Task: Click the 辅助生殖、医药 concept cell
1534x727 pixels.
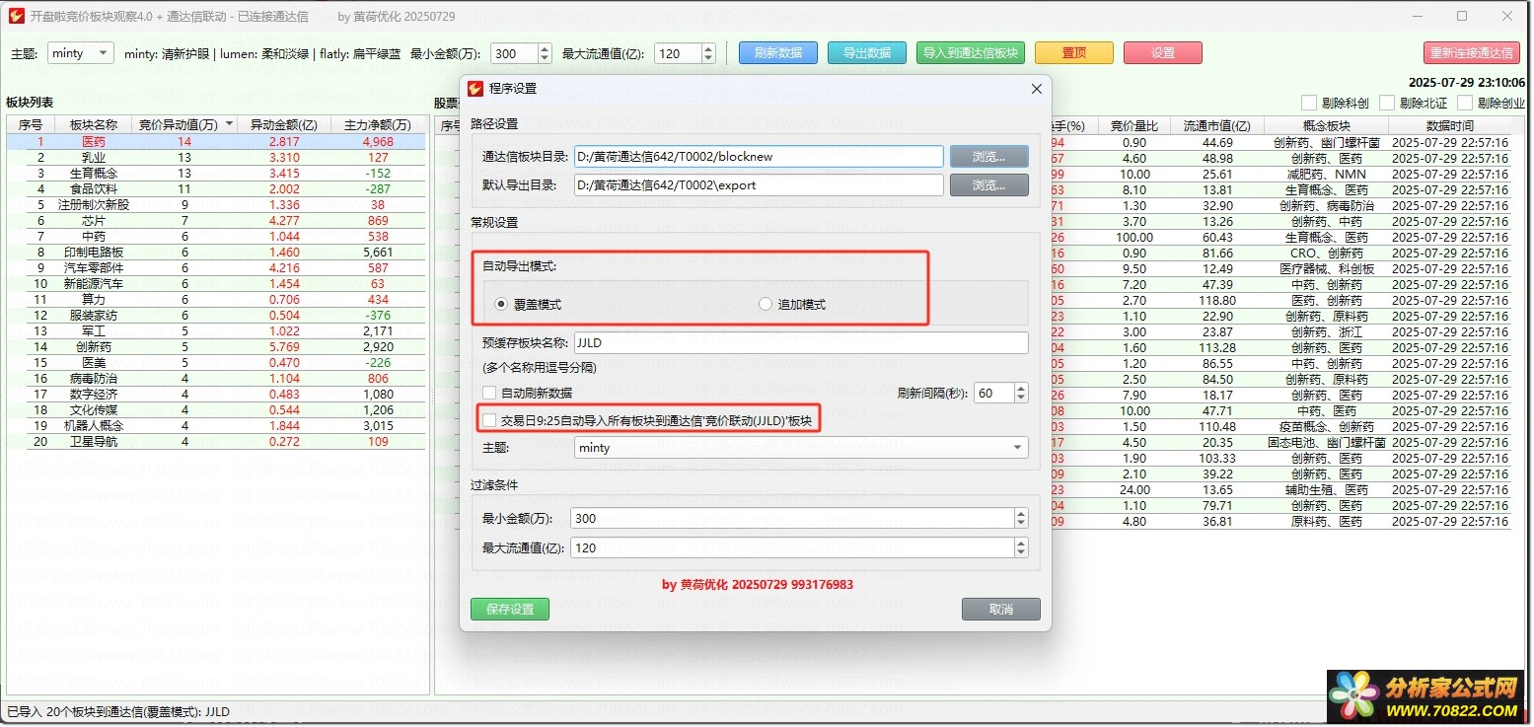Action: pyautogui.click(x=1326, y=490)
